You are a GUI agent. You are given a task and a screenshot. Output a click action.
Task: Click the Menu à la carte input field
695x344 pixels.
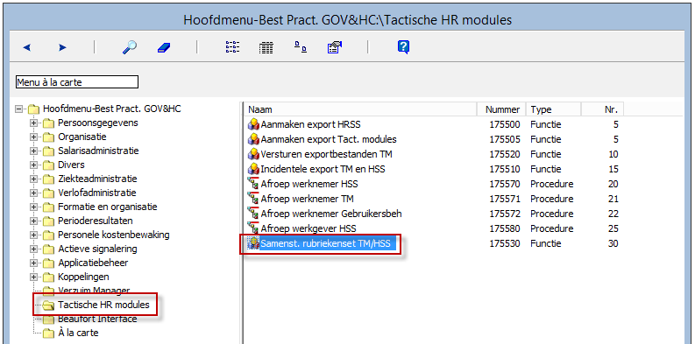pyautogui.click(x=77, y=82)
